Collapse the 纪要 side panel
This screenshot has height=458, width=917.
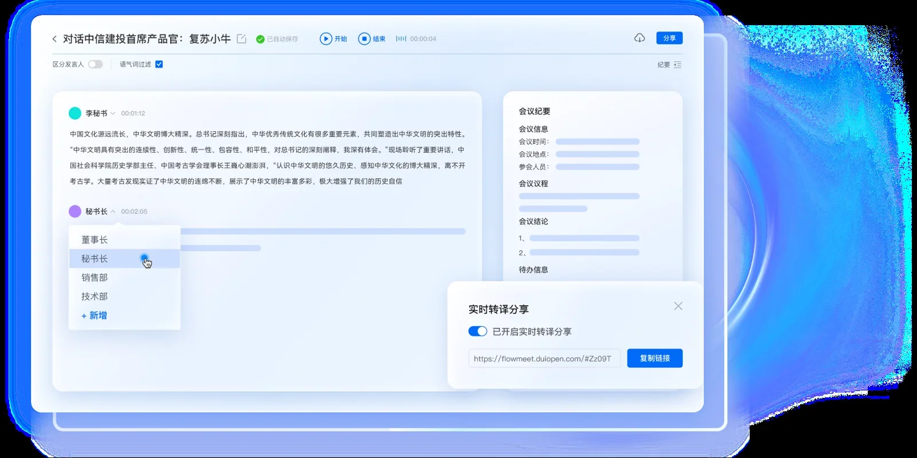pyautogui.click(x=669, y=65)
